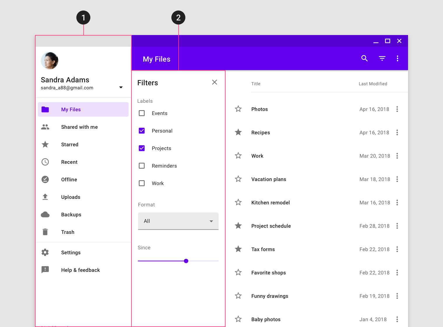Click the Starred star icon in drawer

pyautogui.click(x=45, y=145)
